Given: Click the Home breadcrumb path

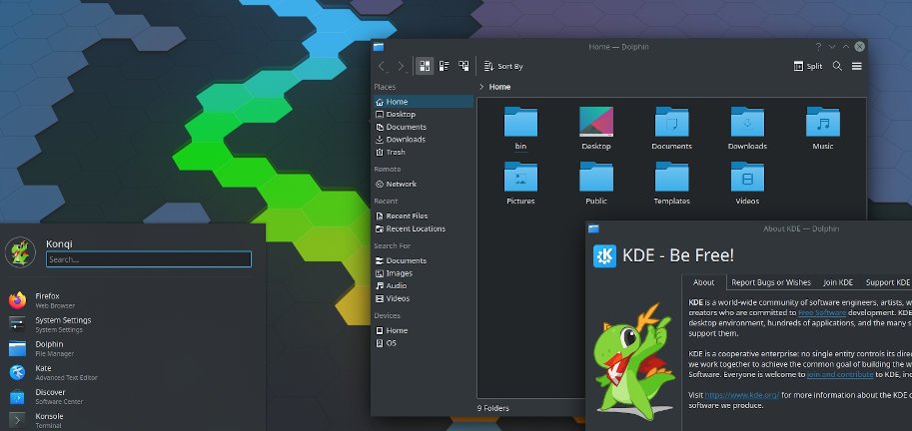Looking at the screenshot, I should (499, 87).
